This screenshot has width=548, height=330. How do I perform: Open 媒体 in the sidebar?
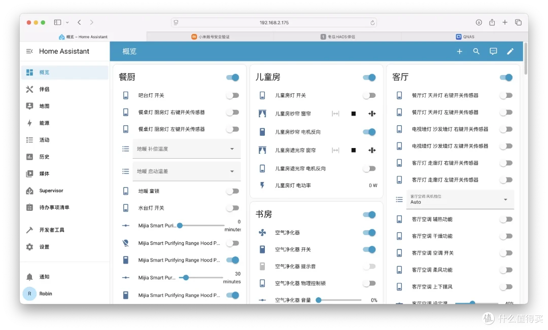(64, 173)
